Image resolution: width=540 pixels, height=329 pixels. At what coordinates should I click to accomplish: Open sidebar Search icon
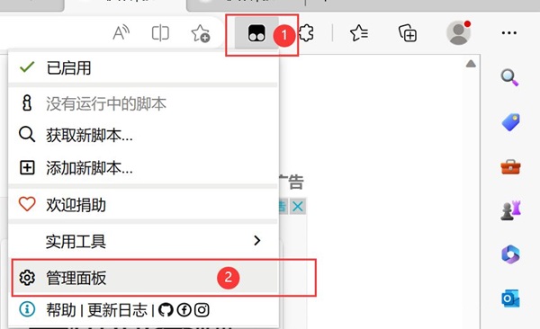coord(509,77)
